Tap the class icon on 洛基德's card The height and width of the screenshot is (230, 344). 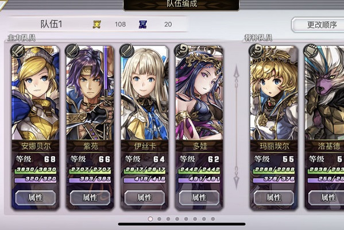tap(311, 51)
